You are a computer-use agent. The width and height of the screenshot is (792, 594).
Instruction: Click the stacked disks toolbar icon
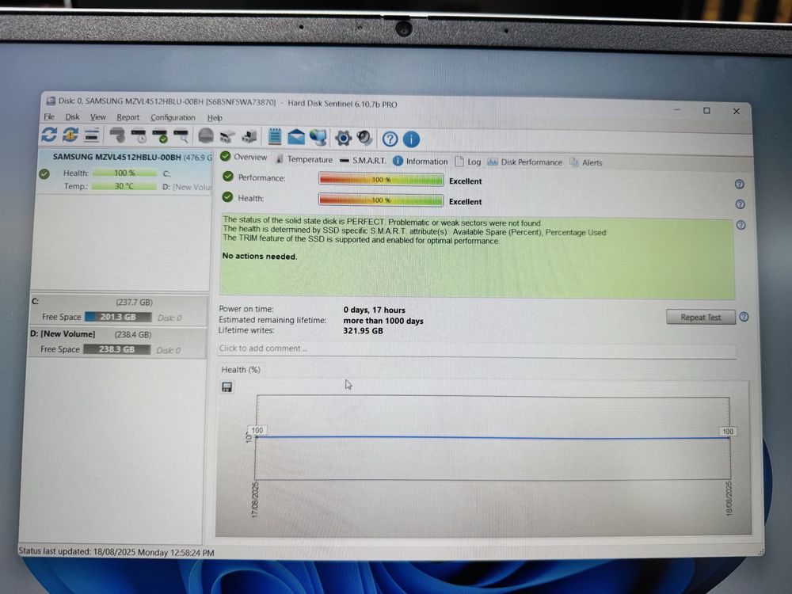click(x=91, y=135)
